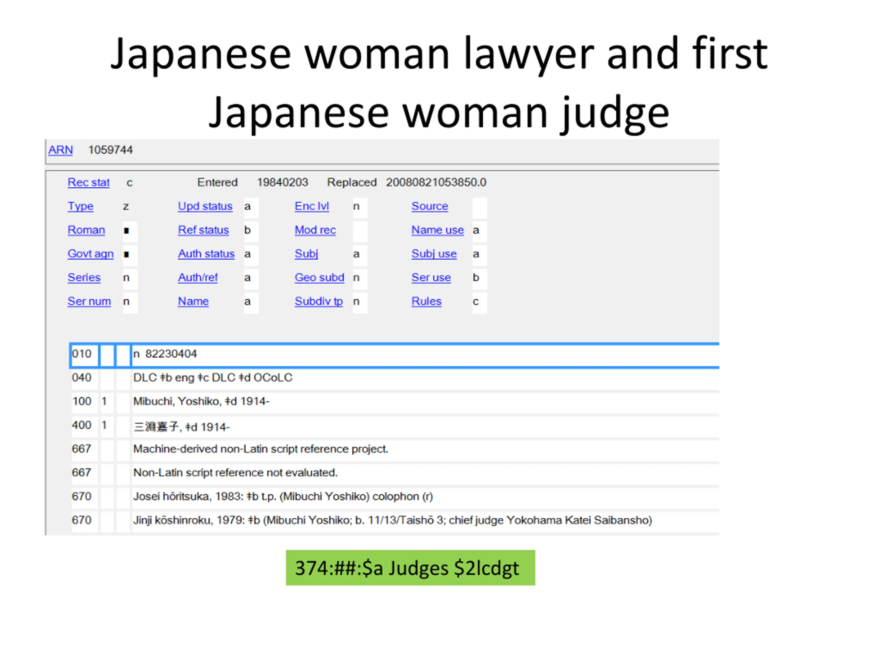Select the Ref status value b field
880x660 pixels.
coord(251,231)
